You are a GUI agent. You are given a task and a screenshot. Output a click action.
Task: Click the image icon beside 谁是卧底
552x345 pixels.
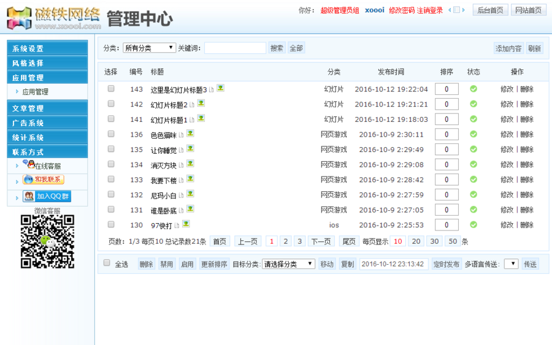point(190,209)
